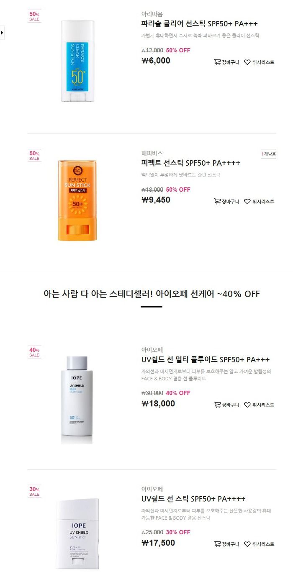The height and width of the screenshot is (587, 293).
Task: Add 퍼펙트 선스틱 to cart (장바구니)
Action: click(226, 202)
